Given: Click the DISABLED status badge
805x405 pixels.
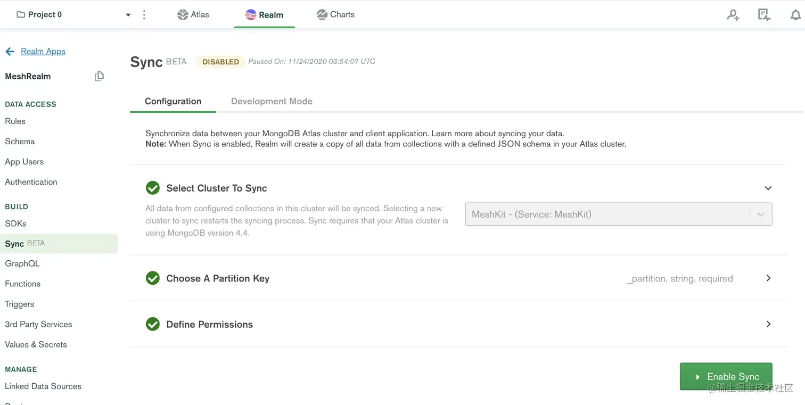Looking at the screenshot, I should (220, 62).
